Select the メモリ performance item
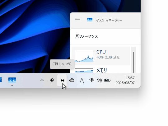Screen dimensions: 168x126 (100, 70)
